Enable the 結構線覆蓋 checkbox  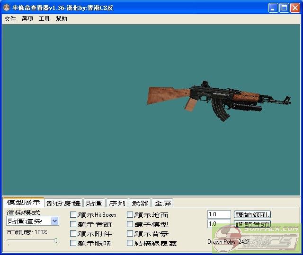click(130, 243)
